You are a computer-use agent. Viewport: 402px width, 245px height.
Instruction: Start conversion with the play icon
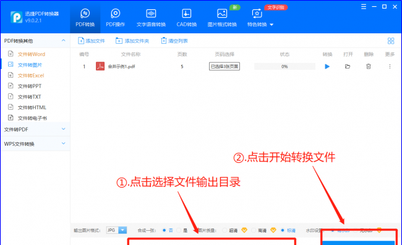[x=327, y=67]
